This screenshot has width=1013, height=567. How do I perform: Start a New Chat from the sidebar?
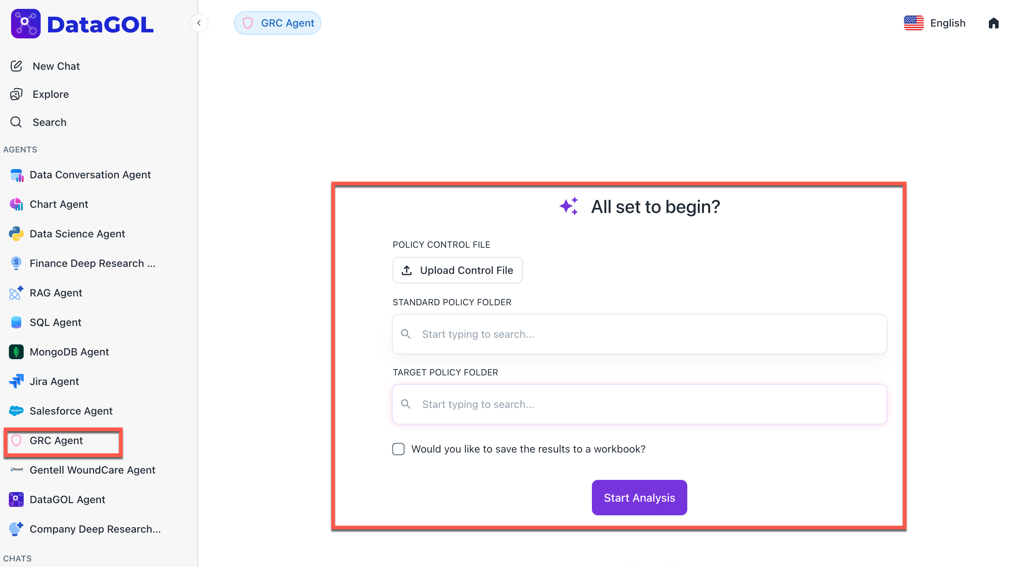56,66
